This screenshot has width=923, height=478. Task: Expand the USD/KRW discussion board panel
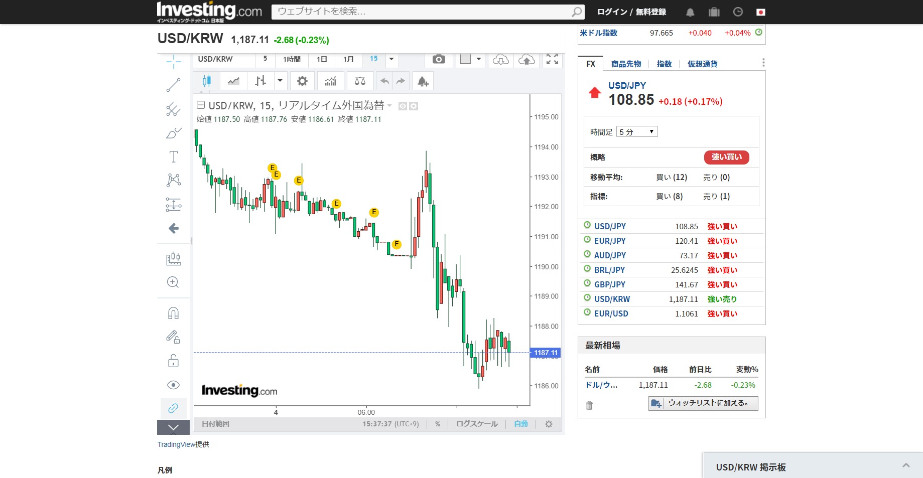click(906, 466)
